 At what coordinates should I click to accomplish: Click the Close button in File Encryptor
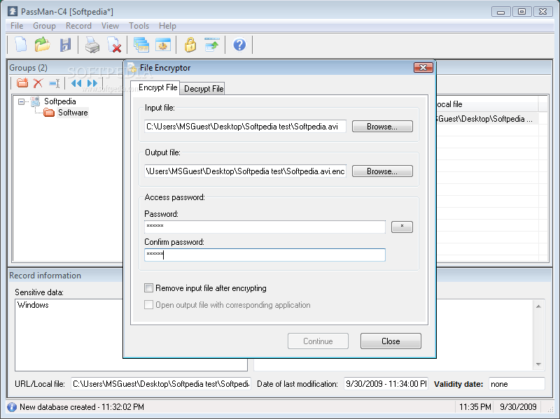pos(391,341)
